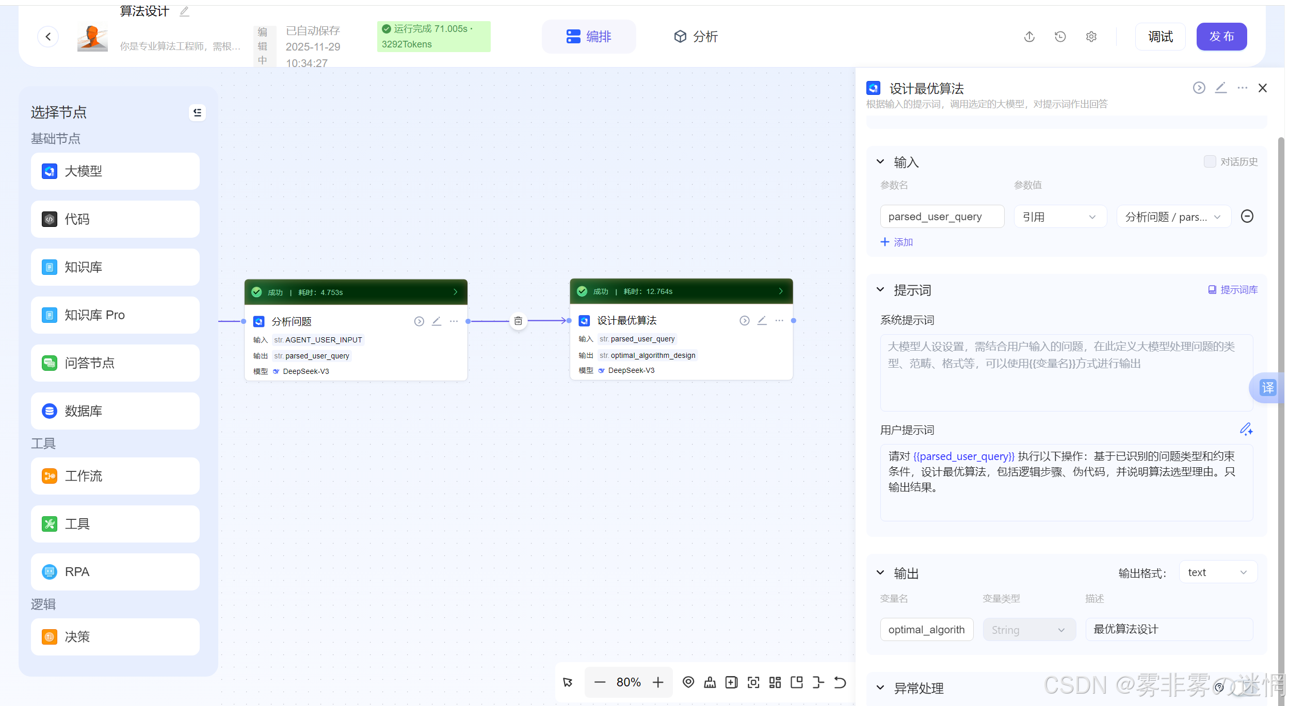This screenshot has height=706, width=1289.
Task: Collapse the 选择节点 sidebar panel
Action: pyautogui.click(x=197, y=112)
